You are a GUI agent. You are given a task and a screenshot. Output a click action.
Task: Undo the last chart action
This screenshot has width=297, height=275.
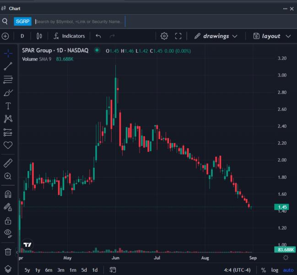(98, 36)
